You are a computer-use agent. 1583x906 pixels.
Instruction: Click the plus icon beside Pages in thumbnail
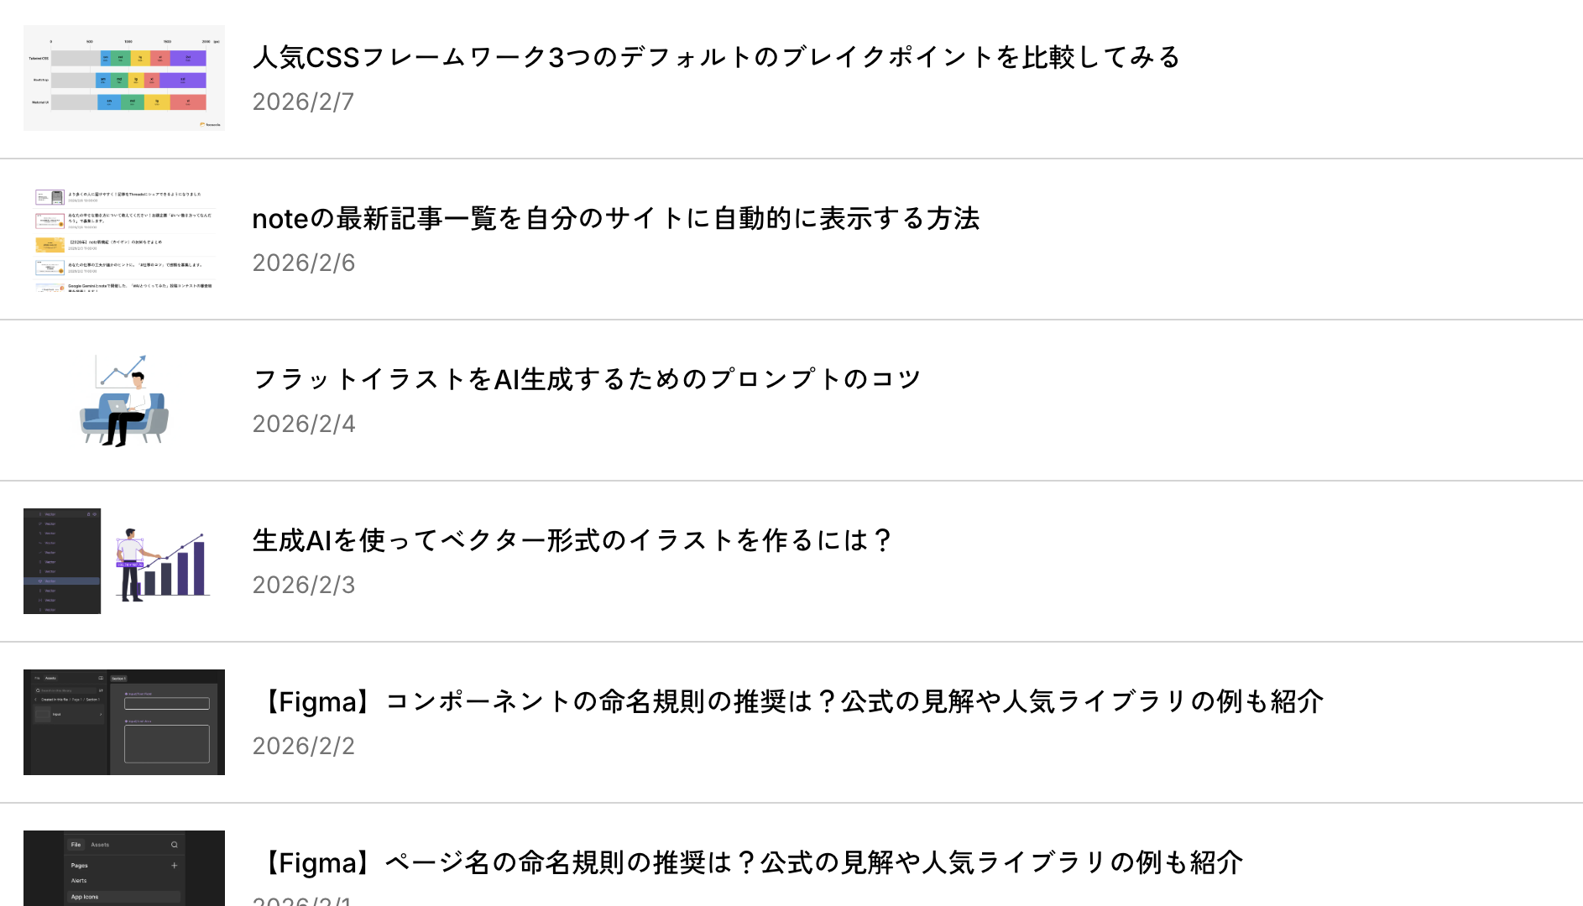coord(175,865)
